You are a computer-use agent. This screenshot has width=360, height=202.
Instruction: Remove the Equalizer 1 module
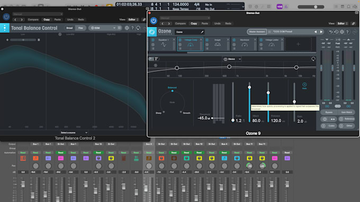(x=174, y=40)
